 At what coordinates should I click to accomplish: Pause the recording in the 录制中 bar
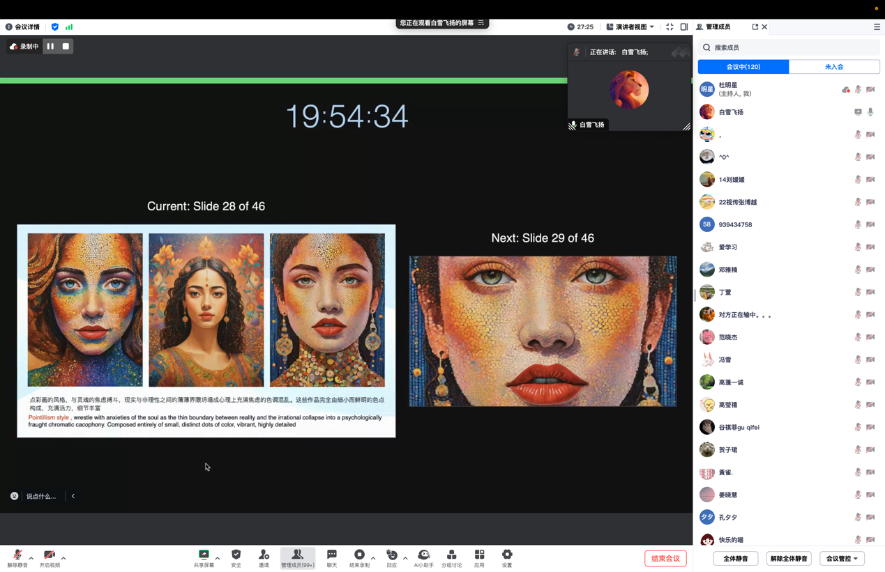tap(50, 47)
